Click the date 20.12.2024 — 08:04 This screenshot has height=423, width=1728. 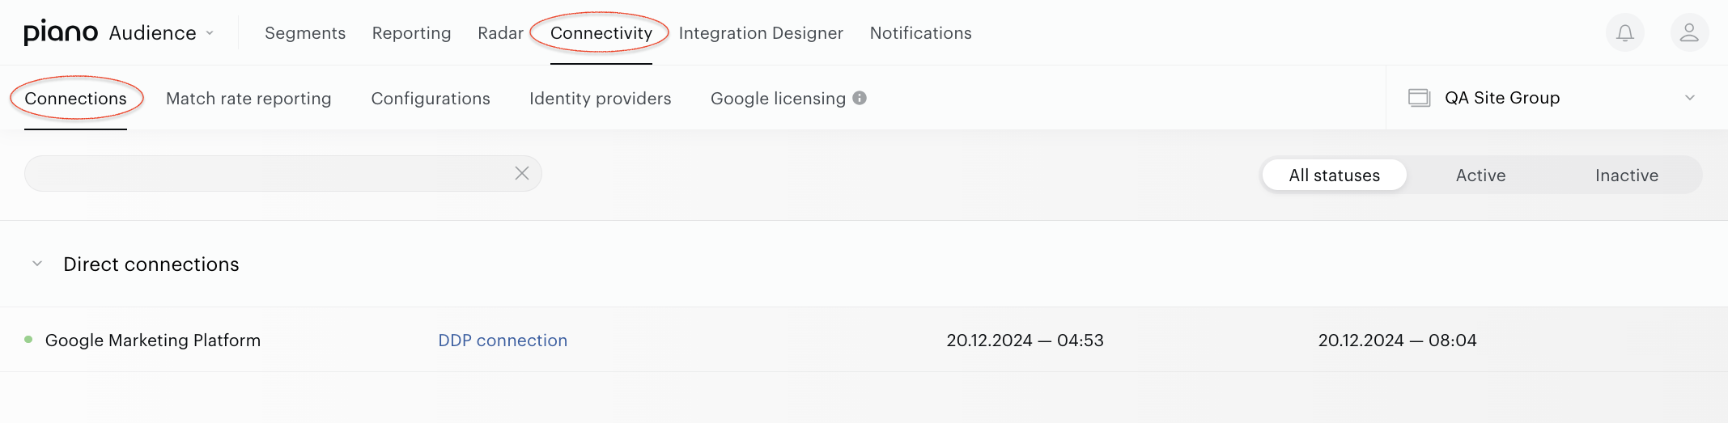[1397, 341]
